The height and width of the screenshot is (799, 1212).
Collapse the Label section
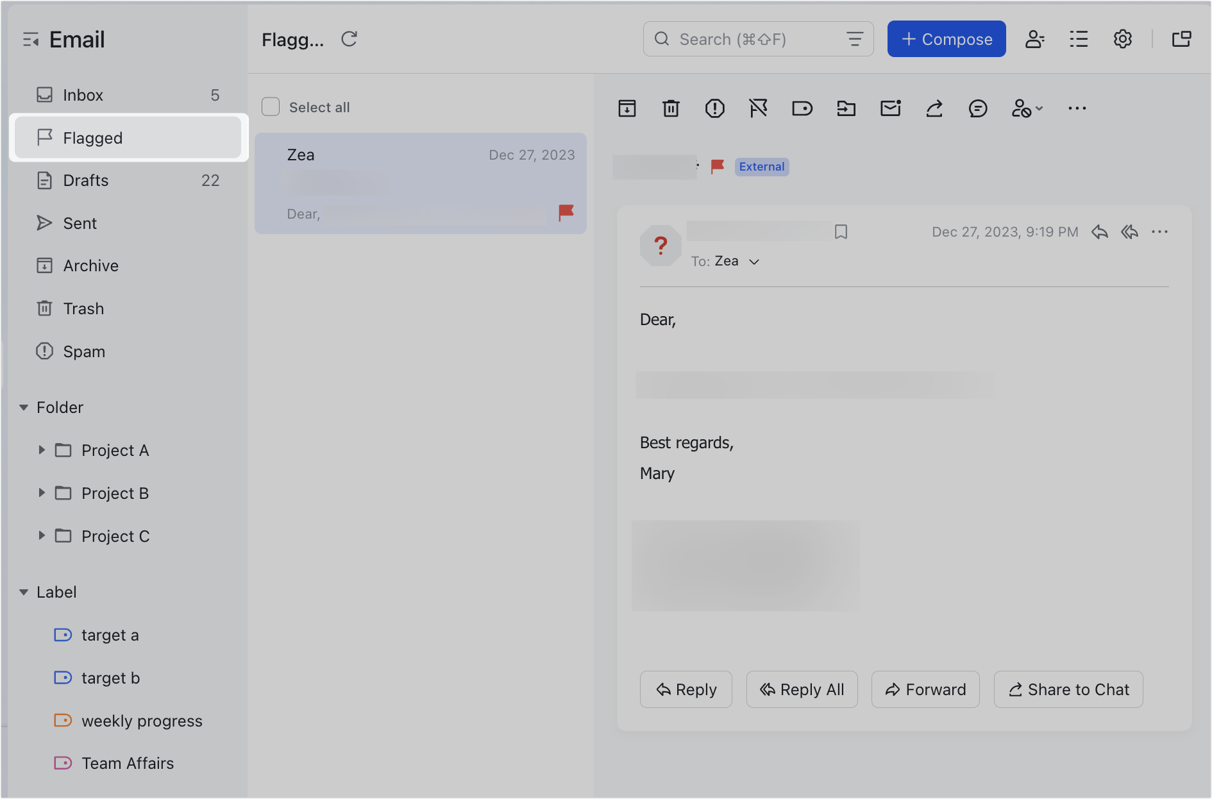(24, 591)
